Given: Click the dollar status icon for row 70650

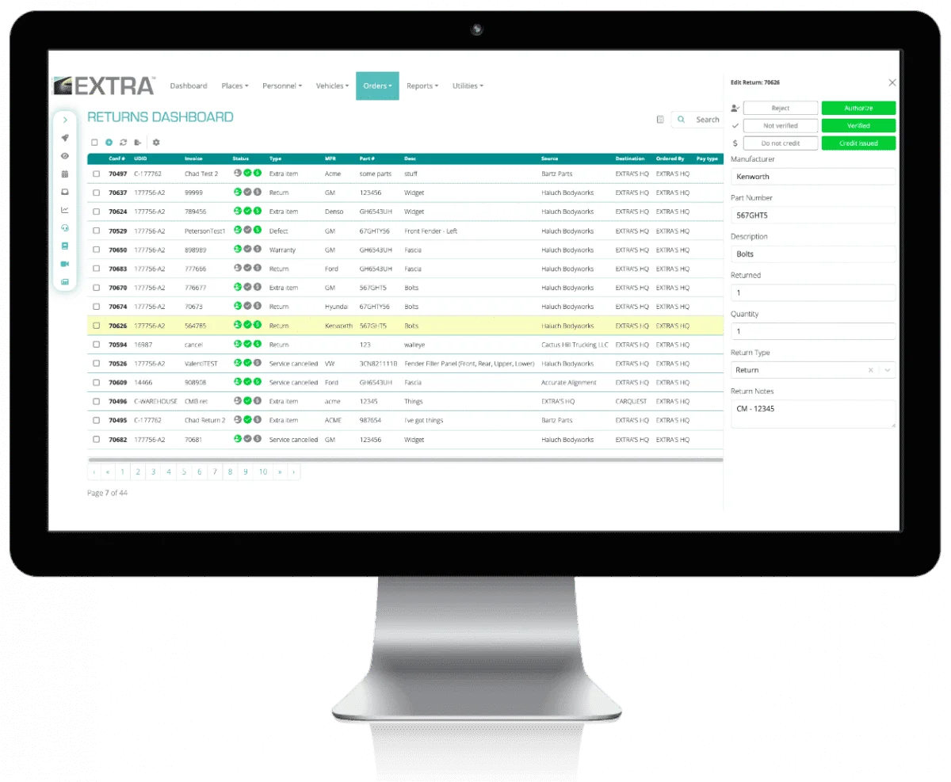Looking at the screenshot, I should coord(258,249).
